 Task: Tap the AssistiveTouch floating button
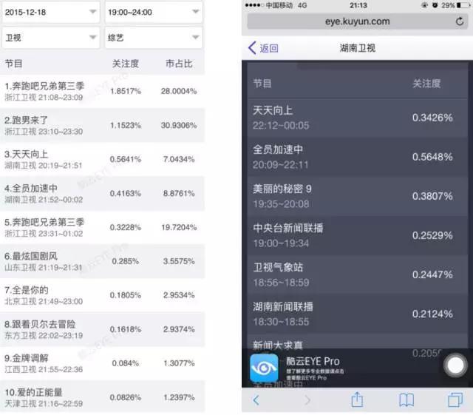click(x=455, y=365)
